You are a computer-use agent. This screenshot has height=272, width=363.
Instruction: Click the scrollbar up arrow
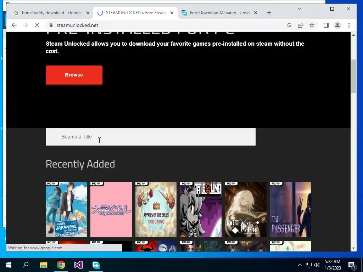click(353, 35)
